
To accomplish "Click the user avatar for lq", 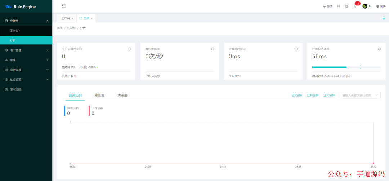I will [365, 6].
